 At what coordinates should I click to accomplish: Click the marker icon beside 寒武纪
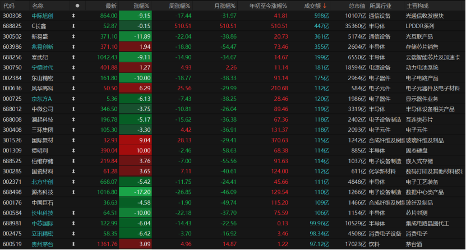tap(73, 57)
